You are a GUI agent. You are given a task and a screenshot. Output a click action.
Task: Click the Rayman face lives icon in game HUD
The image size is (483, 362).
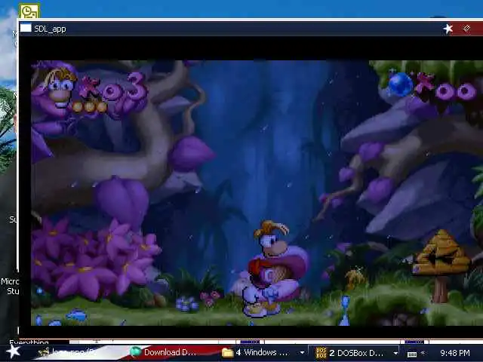click(59, 89)
